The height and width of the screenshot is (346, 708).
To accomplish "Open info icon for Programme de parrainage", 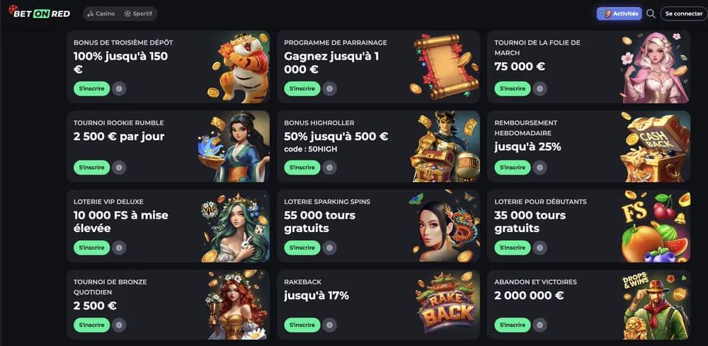I will coord(330,88).
